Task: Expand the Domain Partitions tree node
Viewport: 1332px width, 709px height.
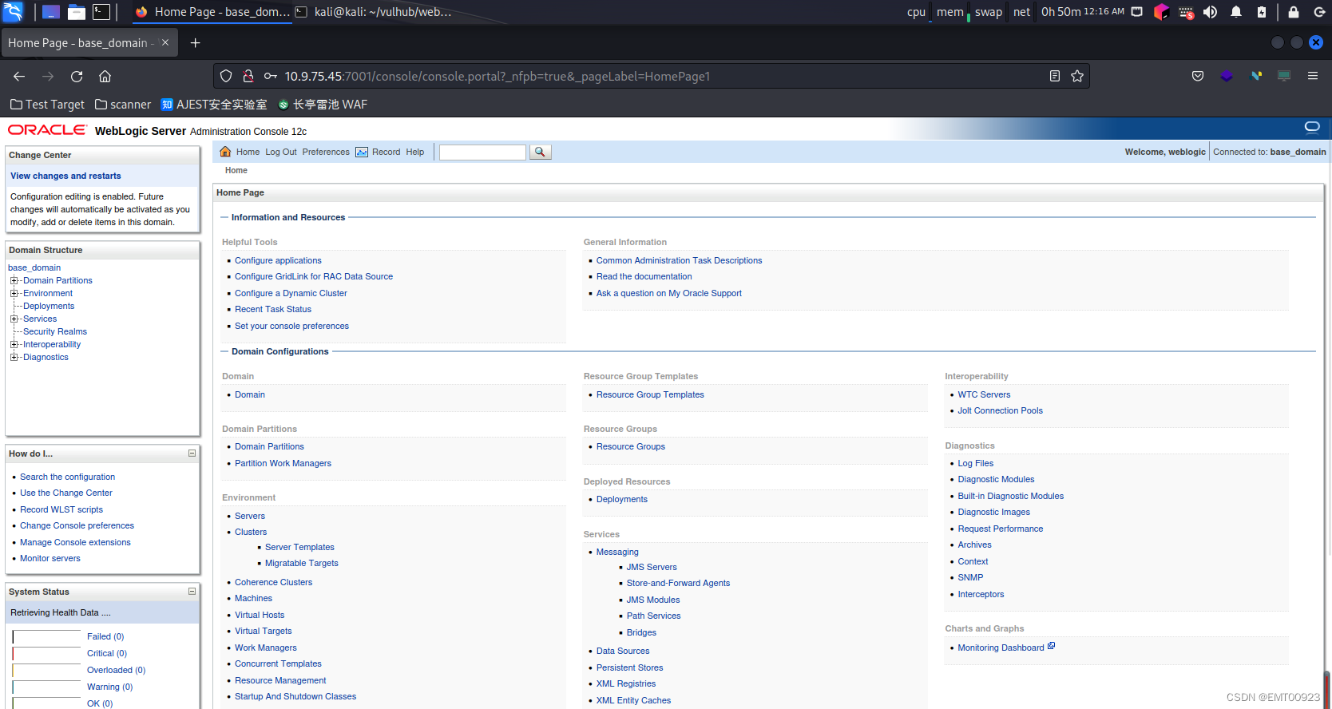Action: pyautogui.click(x=14, y=280)
